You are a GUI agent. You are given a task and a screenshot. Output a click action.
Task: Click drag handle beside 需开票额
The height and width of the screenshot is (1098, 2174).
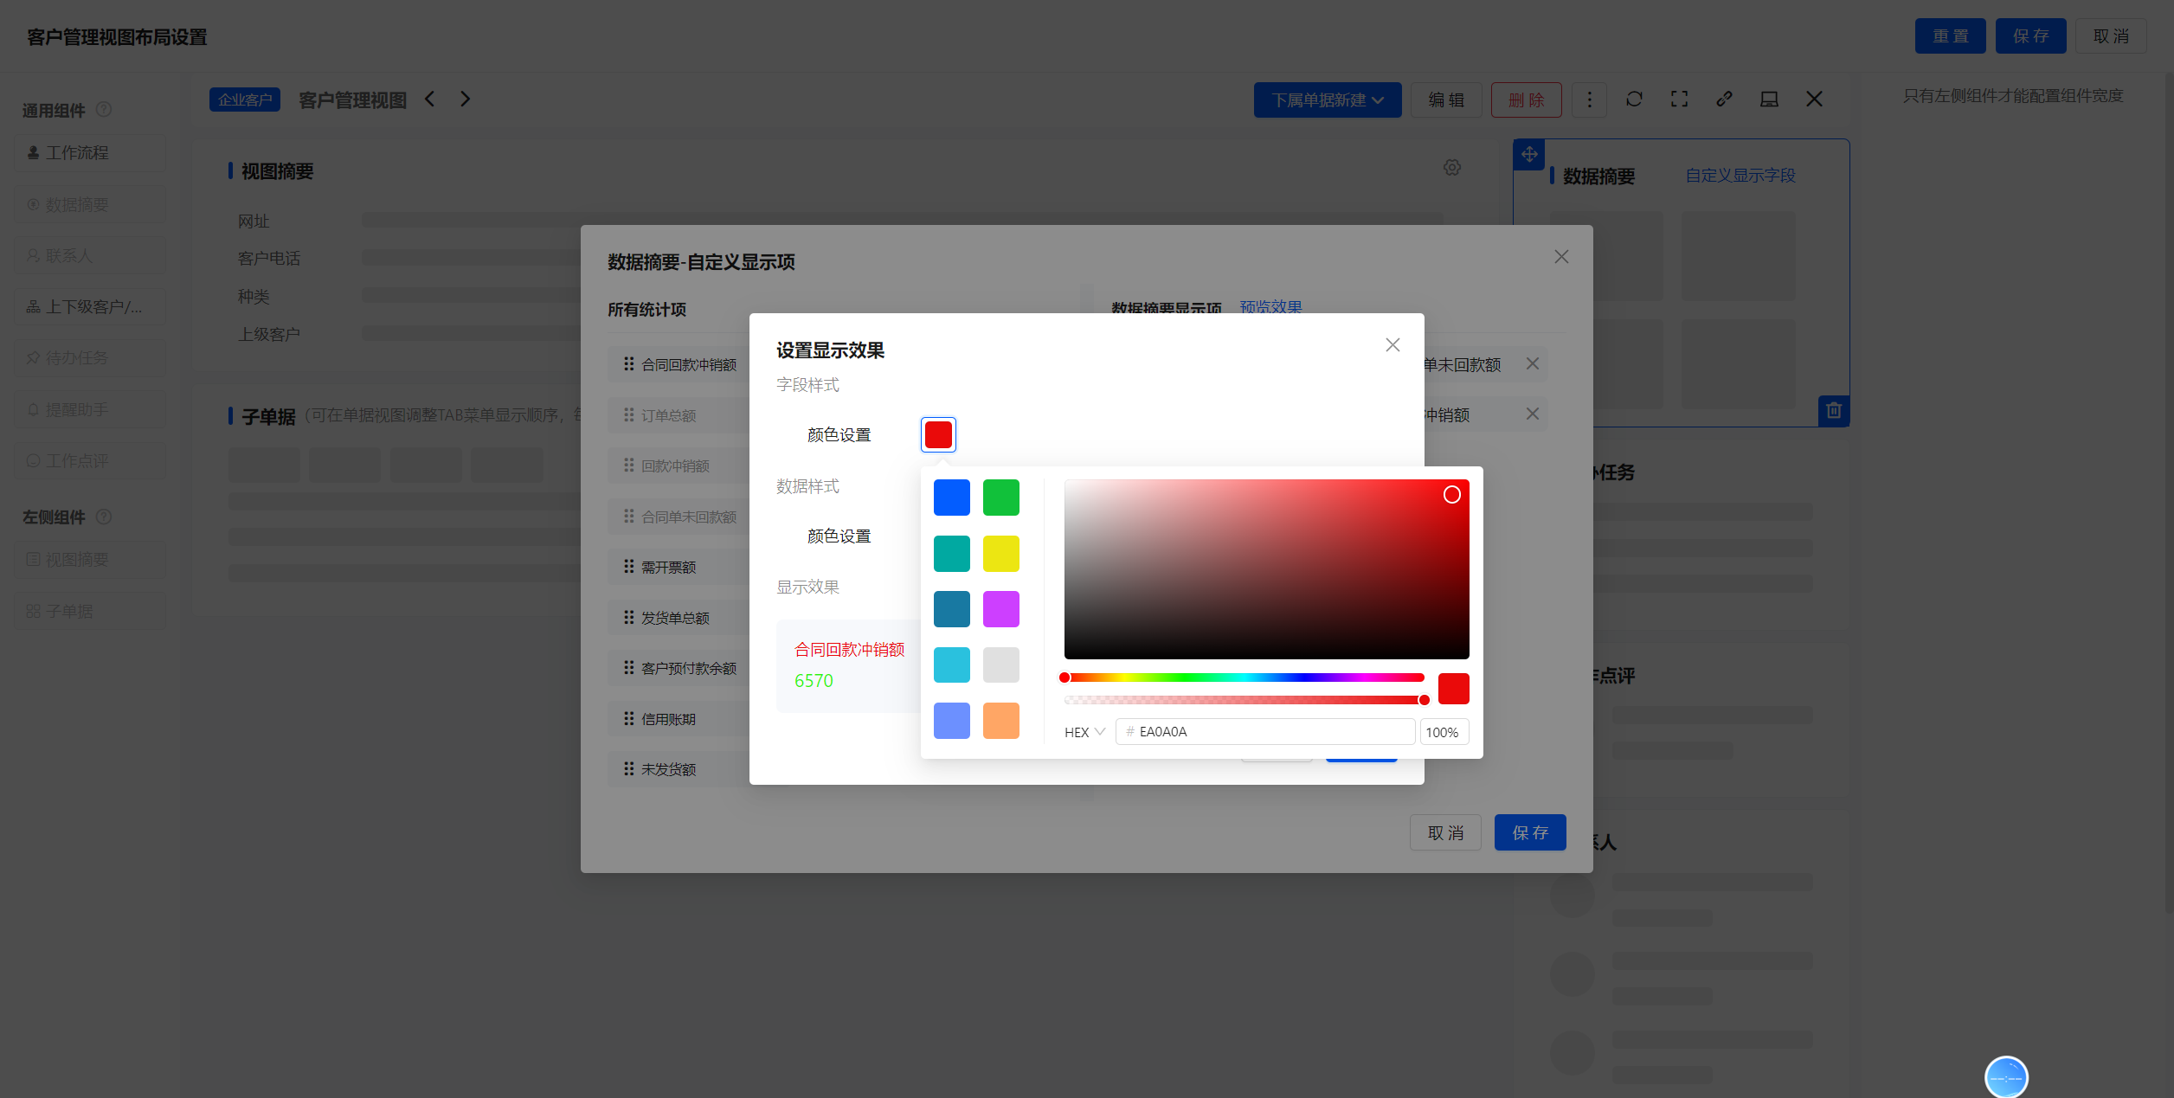(x=629, y=567)
